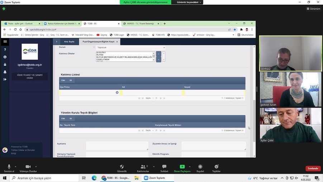Open the Katılımcılar participants panel
The image size is (323, 182).
tap(143, 167)
